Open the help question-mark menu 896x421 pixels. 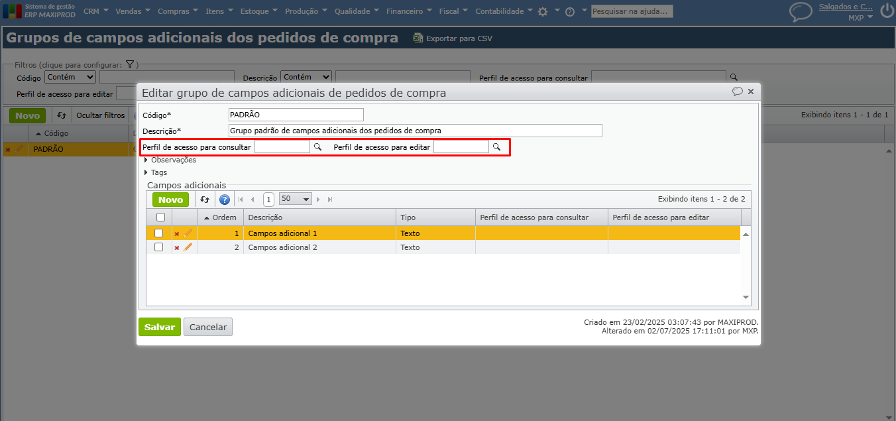[x=570, y=11]
